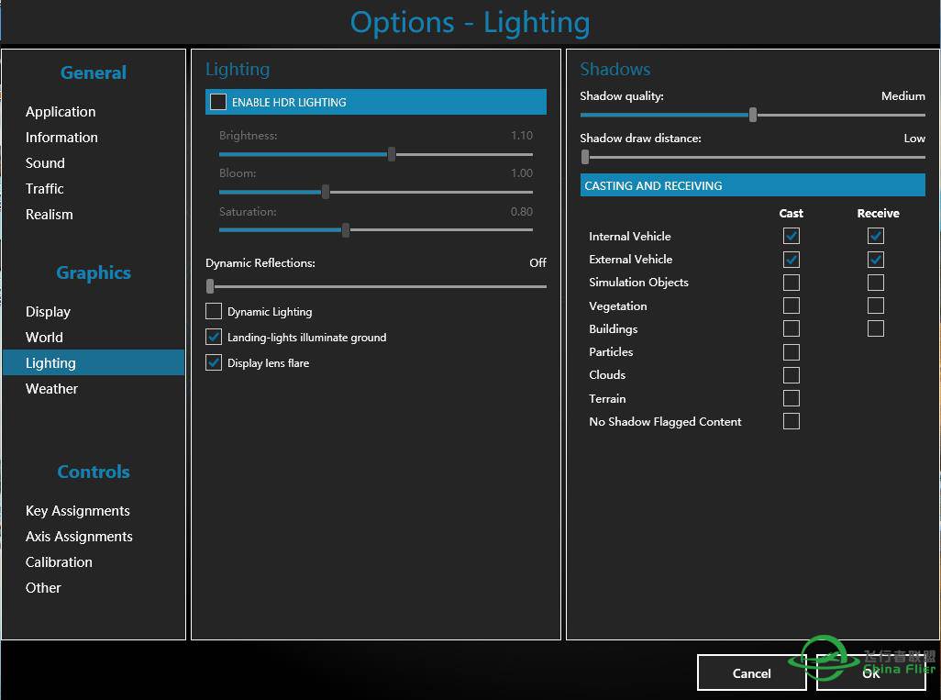Enable Buildings Receive shadows

pos(876,328)
